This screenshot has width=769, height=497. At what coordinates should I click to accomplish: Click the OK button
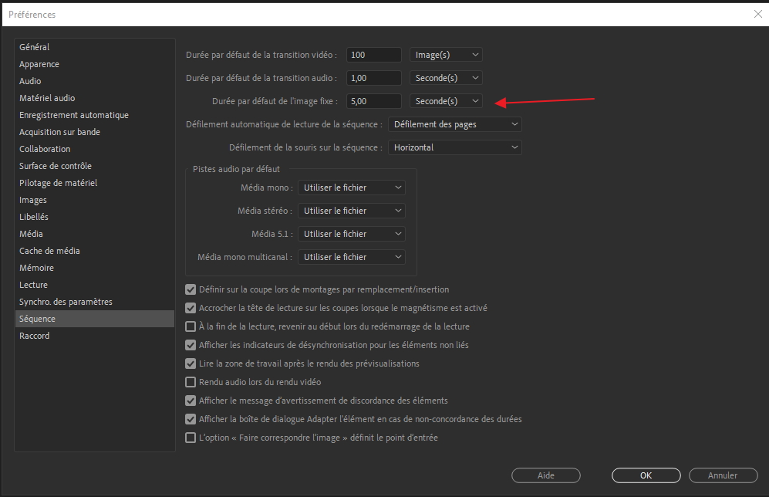[646, 475]
